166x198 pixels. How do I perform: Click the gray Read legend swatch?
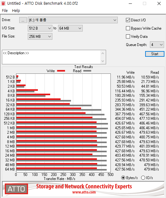click(x=87, y=71)
